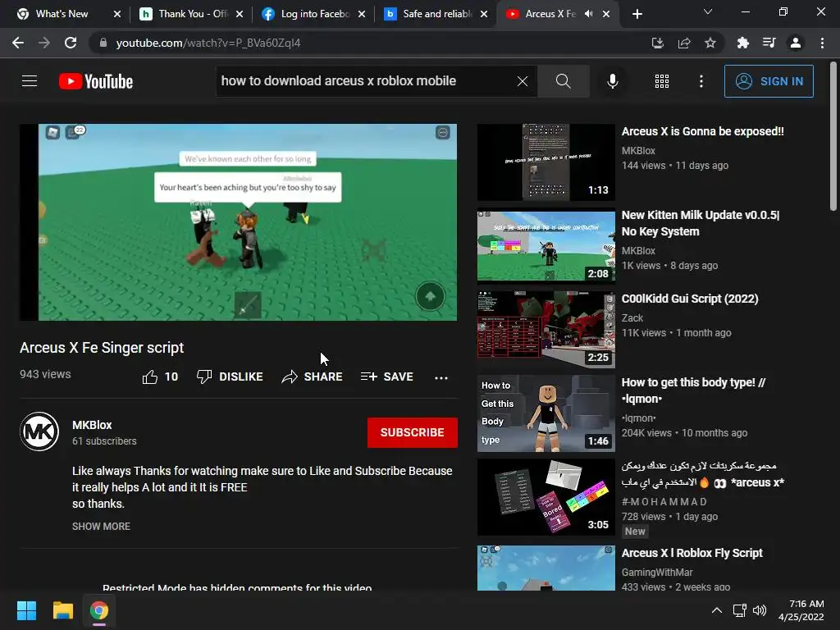Open 'New Kitten Milk Update v0.0.5' title
This screenshot has height=630, width=840.
pyautogui.click(x=701, y=223)
